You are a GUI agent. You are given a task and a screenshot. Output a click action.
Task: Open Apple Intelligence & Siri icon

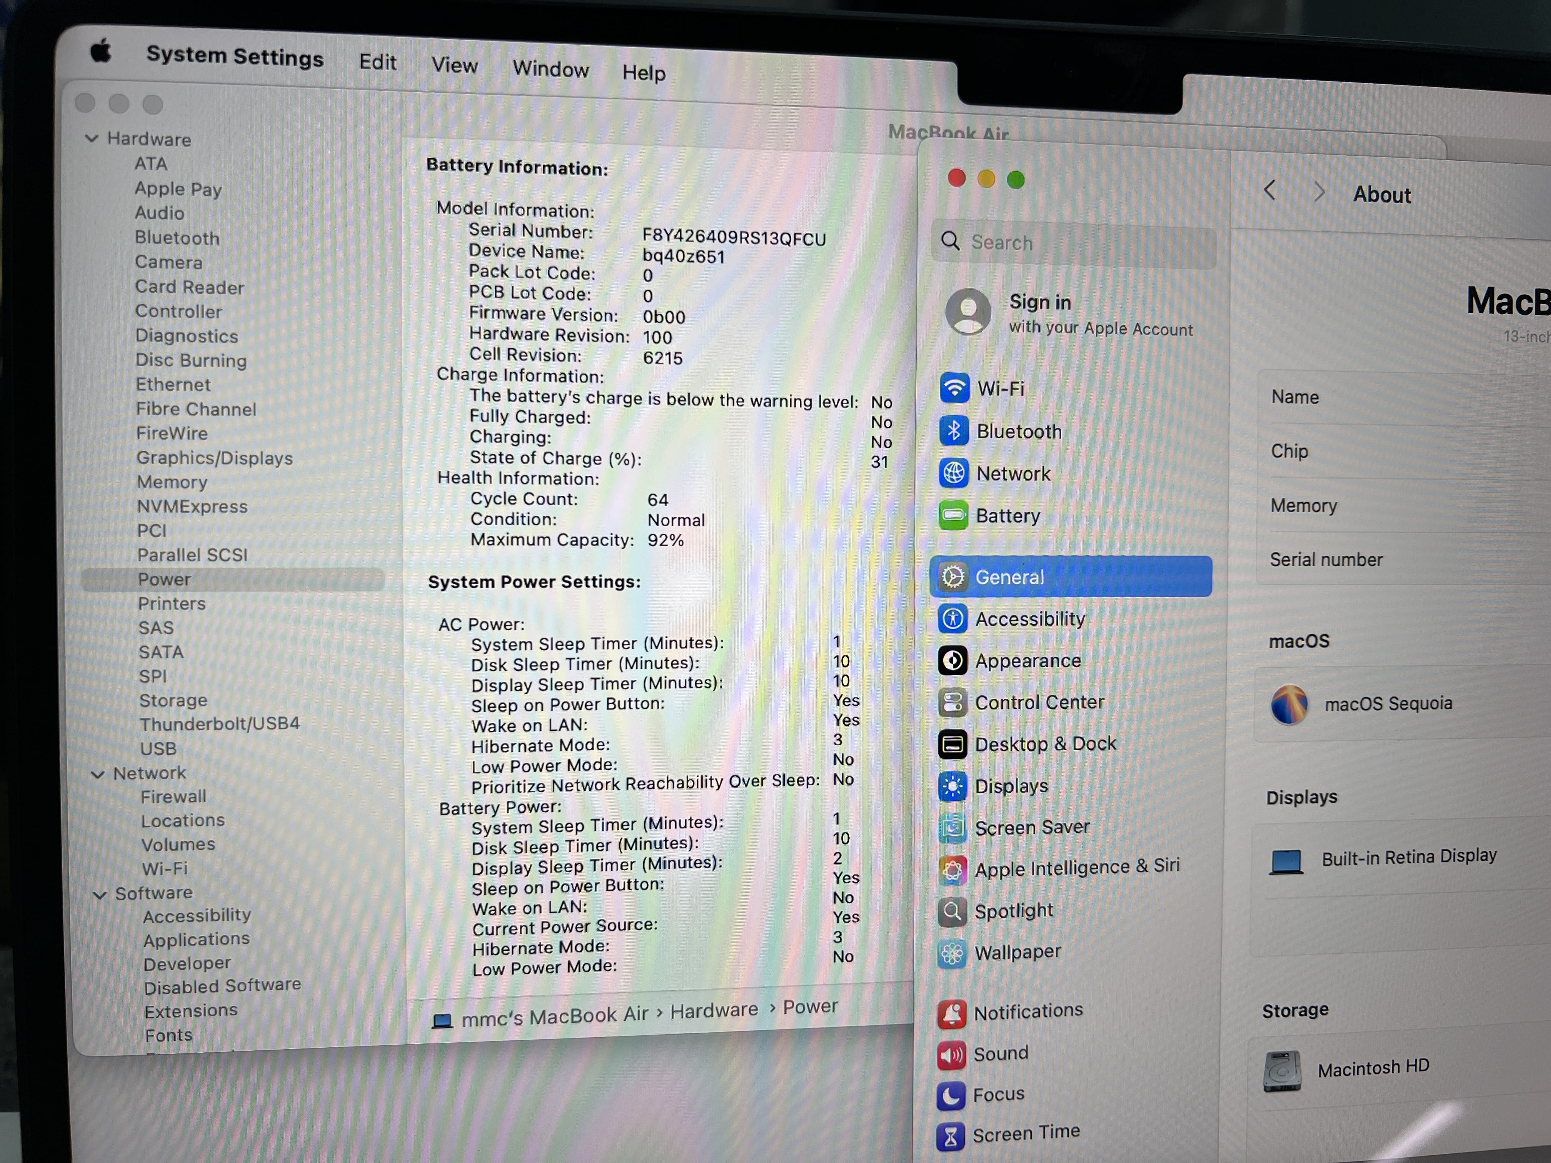(x=953, y=870)
